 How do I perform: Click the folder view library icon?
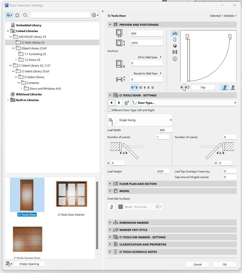[9, 15]
